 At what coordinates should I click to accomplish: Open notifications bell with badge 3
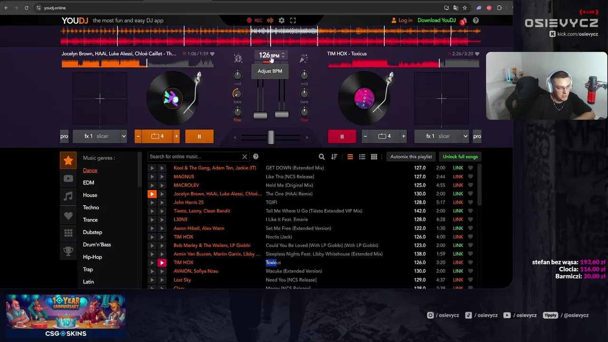[463, 21]
